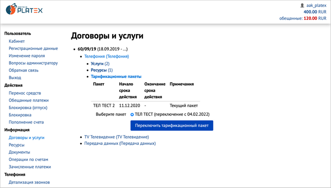Open Изменение пароля page

(x=27, y=56)
